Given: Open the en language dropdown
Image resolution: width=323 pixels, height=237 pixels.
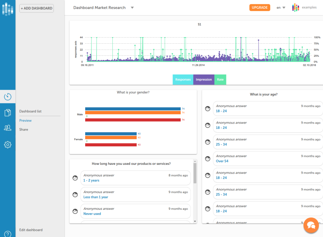Looking at the screenshot, I should point(281,8).
